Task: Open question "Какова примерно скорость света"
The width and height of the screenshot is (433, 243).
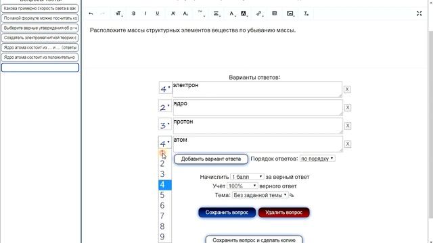Action: point(40,9)
